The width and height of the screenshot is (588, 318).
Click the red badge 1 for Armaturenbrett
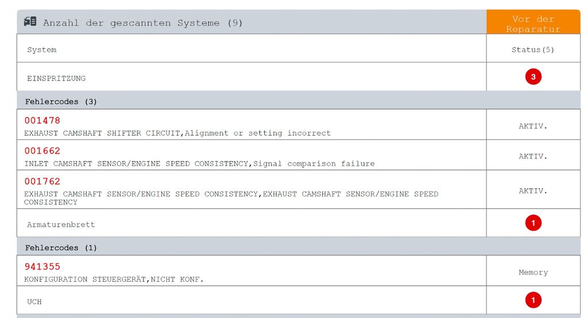coord(533,223)
